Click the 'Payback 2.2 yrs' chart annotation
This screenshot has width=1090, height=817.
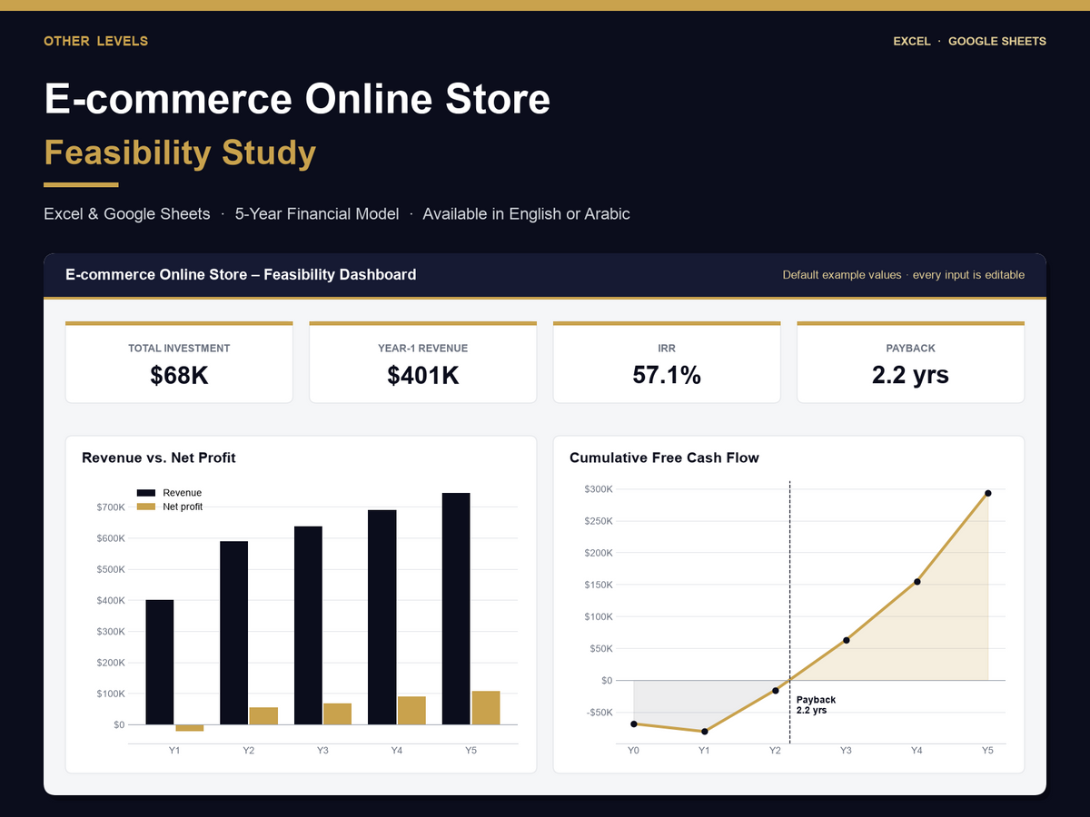pos(816,705)
